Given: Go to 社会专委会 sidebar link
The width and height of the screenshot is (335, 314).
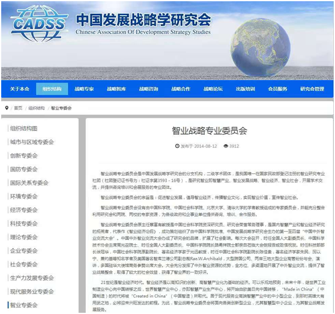Looking at the screenshot, I should coord(24,264).
